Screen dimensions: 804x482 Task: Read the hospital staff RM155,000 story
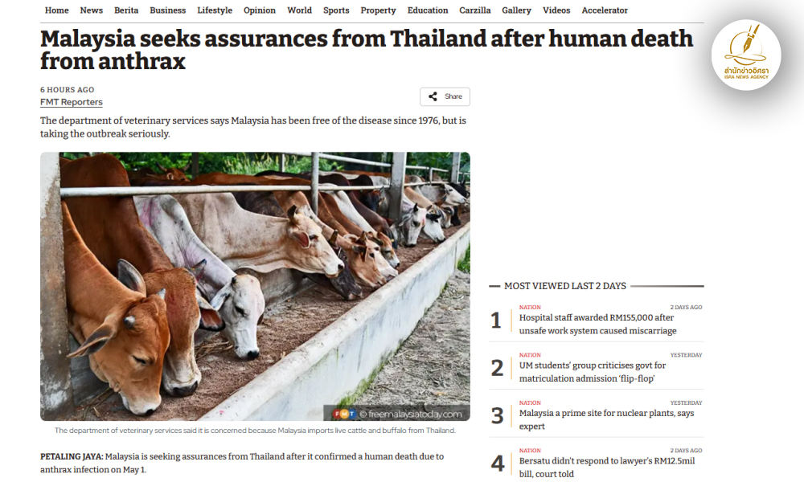pyautogui.click(x=597, y=324)
